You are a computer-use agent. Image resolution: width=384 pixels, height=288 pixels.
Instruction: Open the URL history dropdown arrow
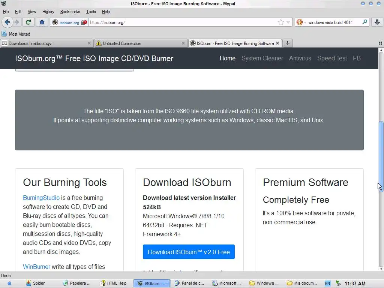(288, 22)
